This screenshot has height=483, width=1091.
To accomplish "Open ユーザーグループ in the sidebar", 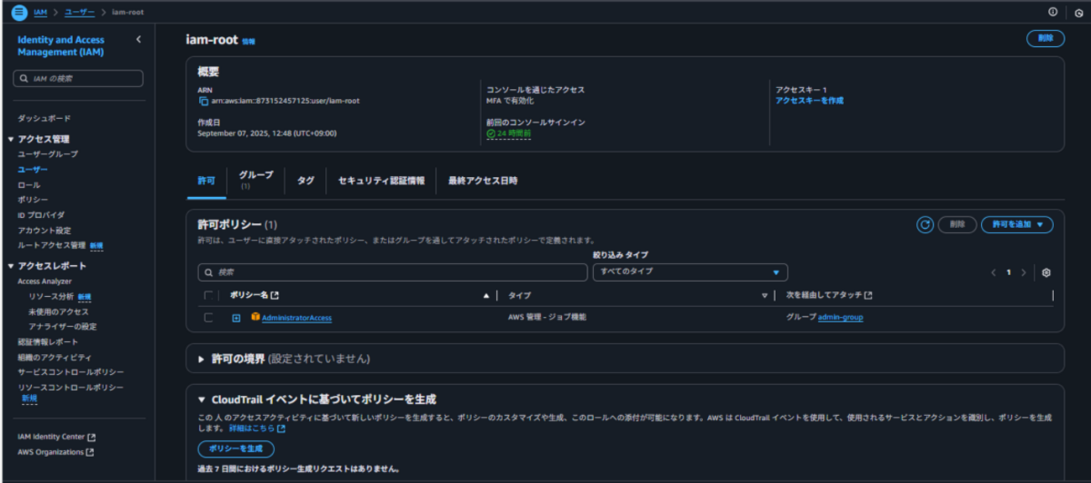I will [48, 154].
